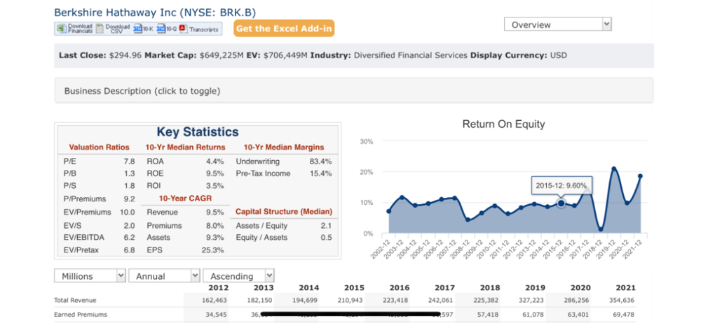Click the ROE value 9.5%
This screenshot has height=323, width=701.
point(215,173)
